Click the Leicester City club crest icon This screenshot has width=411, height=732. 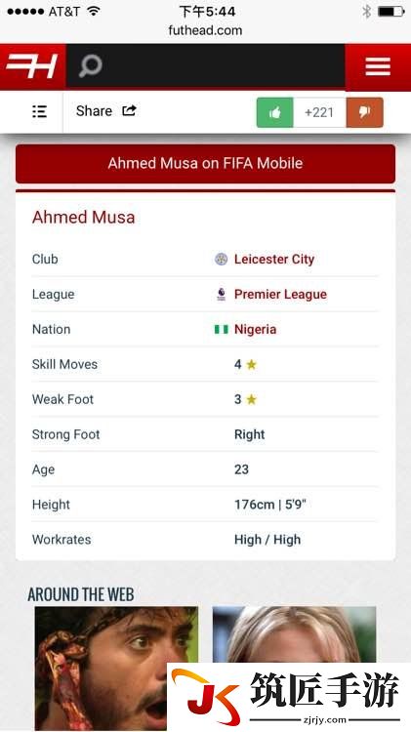[221, 259]
